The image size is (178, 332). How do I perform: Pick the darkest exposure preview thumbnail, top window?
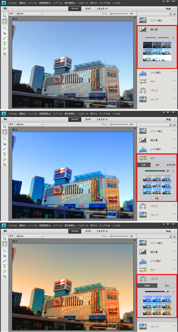148,45
